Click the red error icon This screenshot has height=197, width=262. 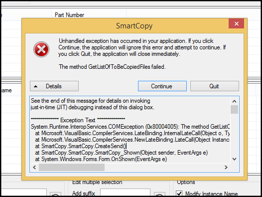point(41,49)
